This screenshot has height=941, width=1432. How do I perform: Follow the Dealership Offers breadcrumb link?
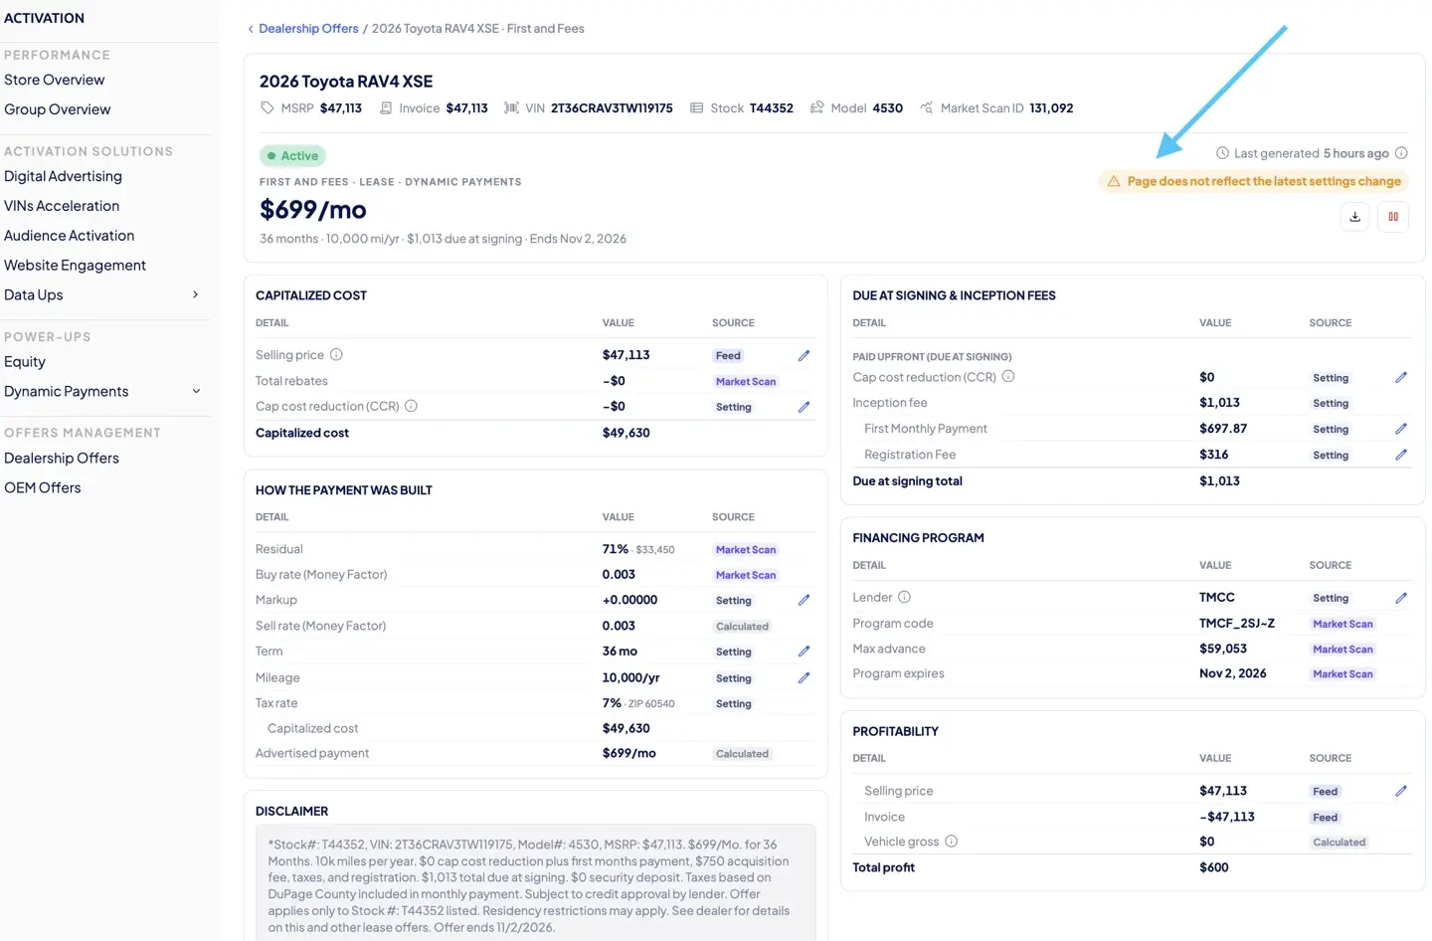(x=308, y=29)
